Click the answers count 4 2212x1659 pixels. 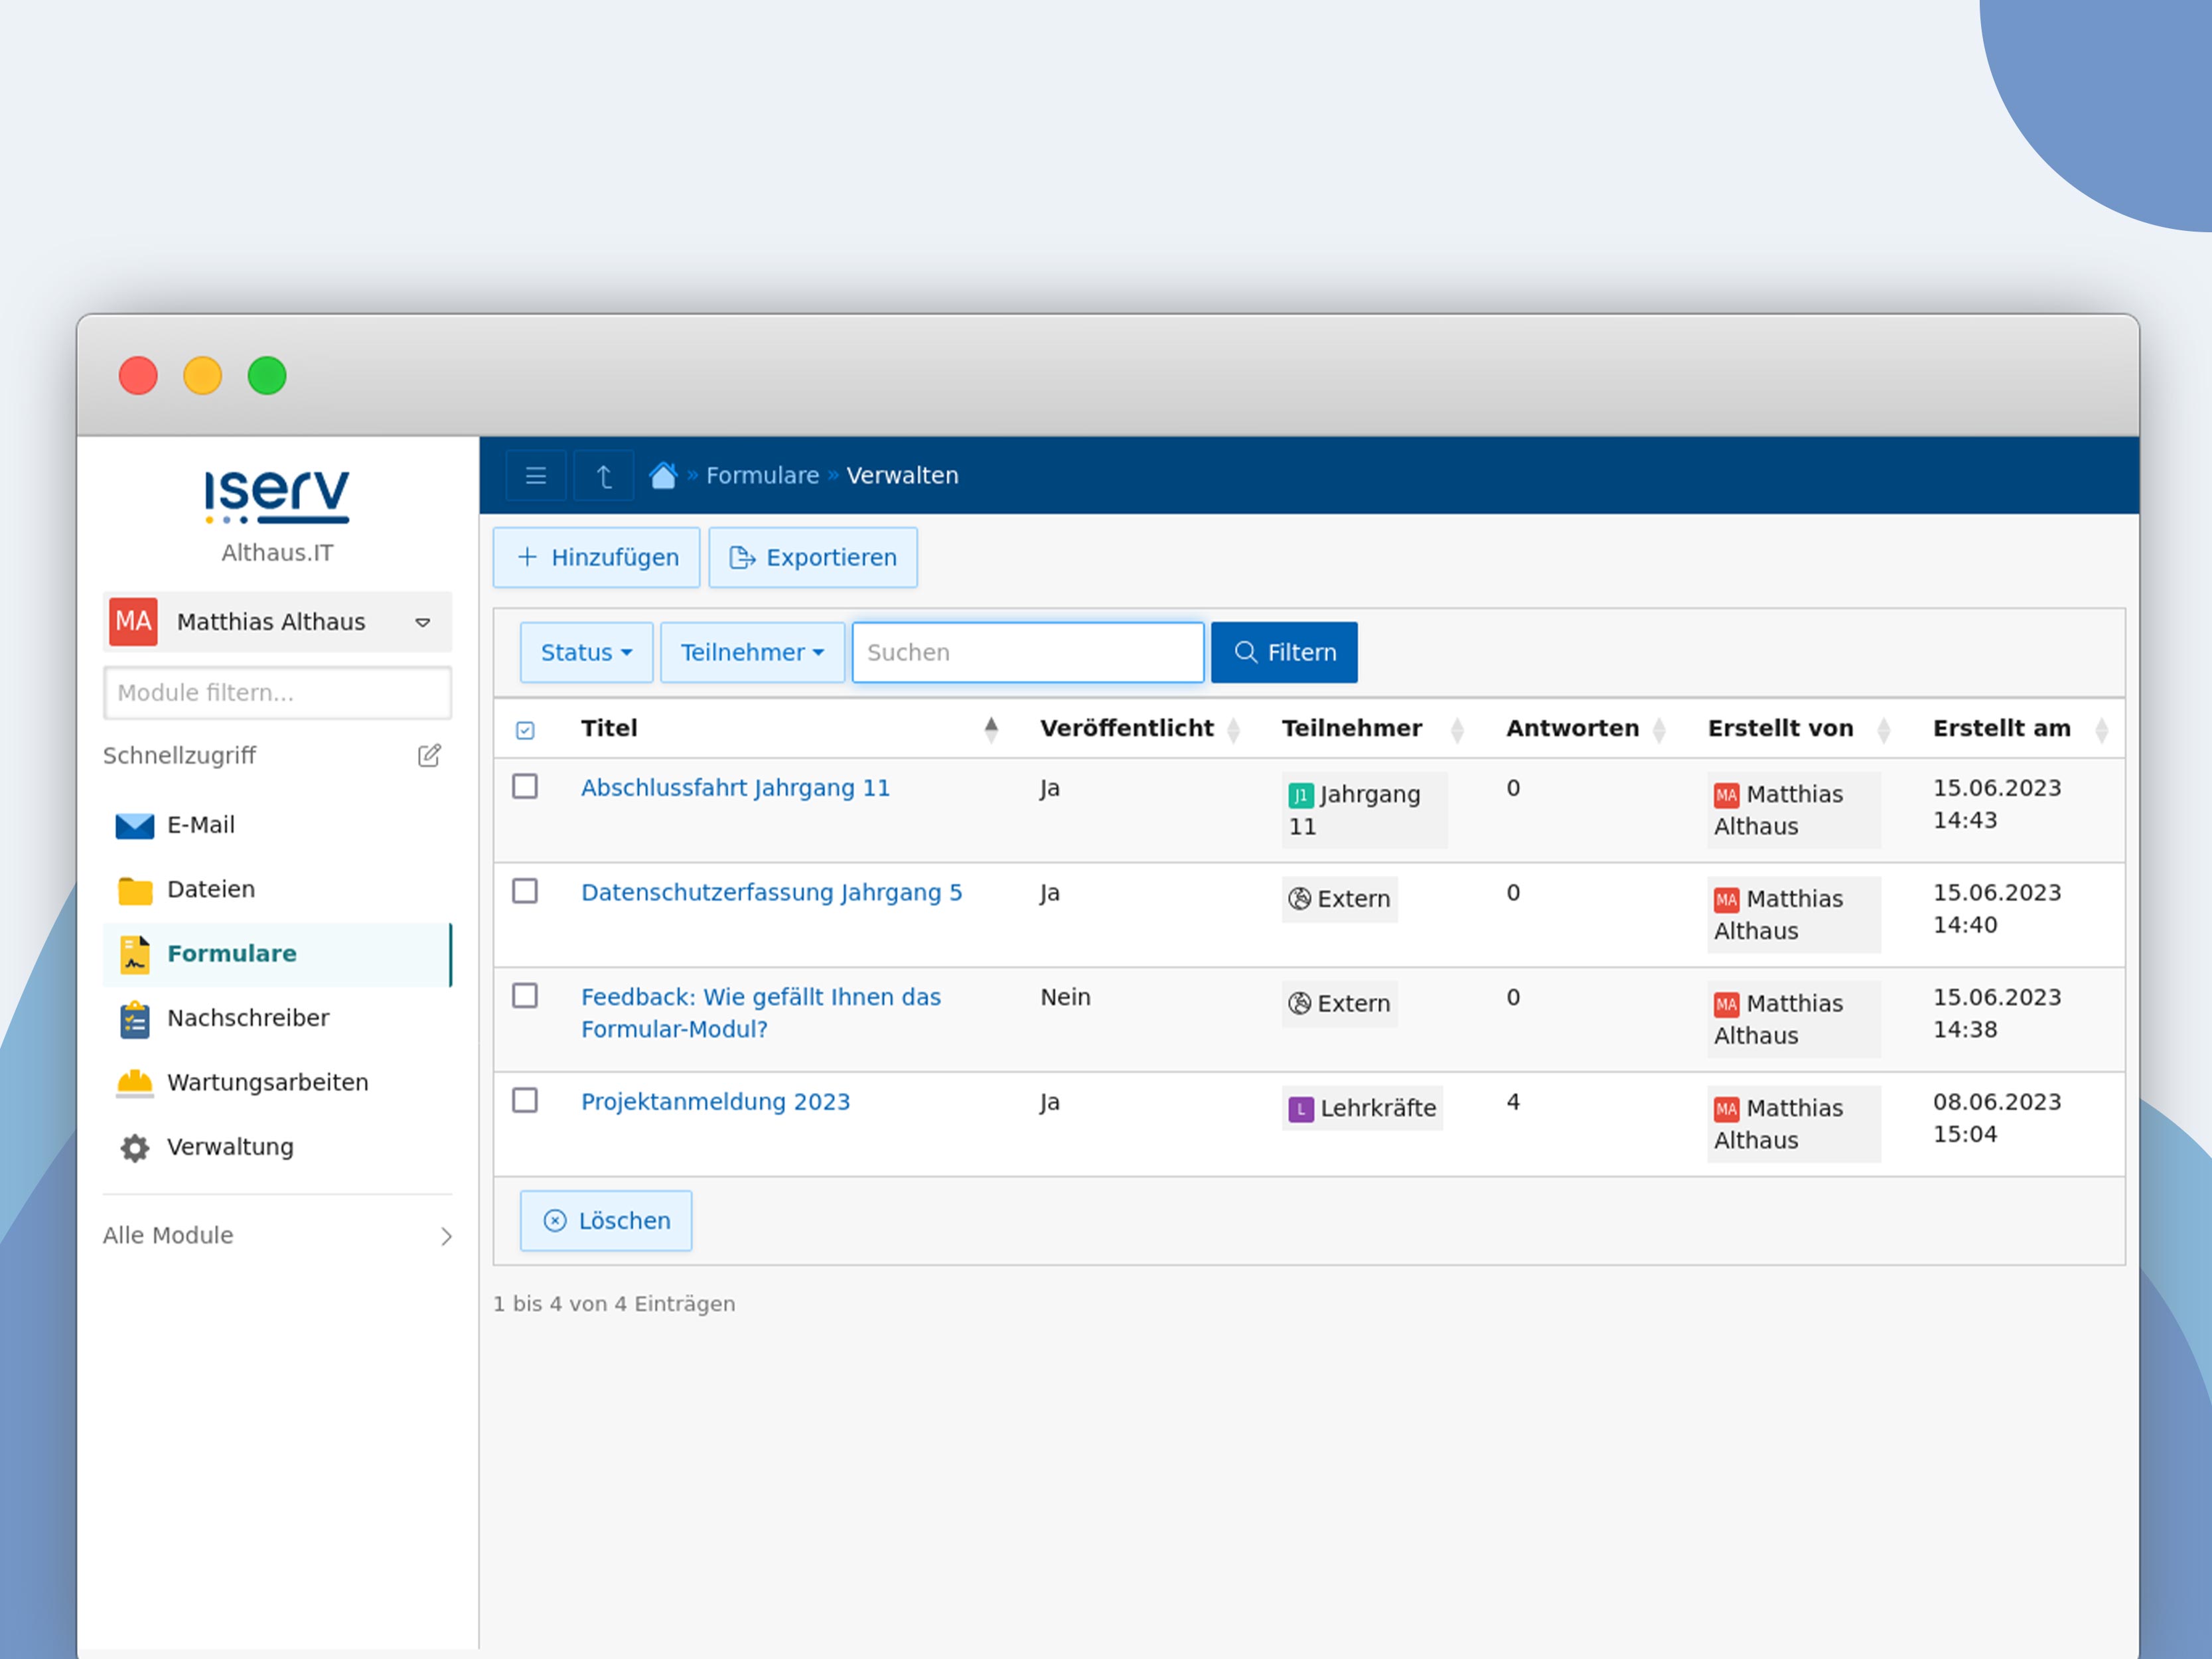pyautogui.click(x=1513, y=1102)
